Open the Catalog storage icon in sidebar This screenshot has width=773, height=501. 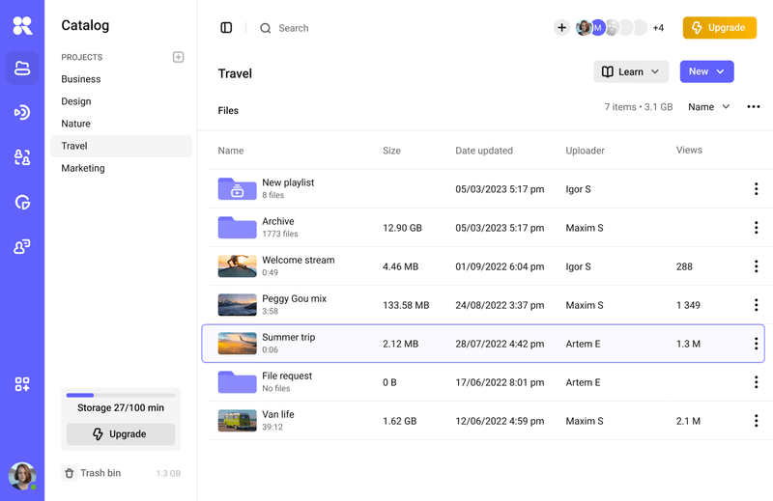[x=22, y=69]
